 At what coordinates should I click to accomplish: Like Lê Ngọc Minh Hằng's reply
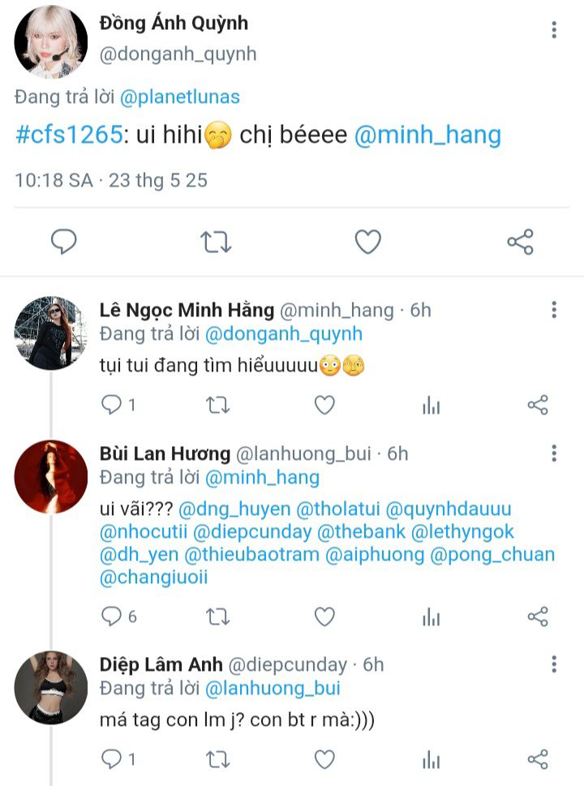[x=324, y=406]
